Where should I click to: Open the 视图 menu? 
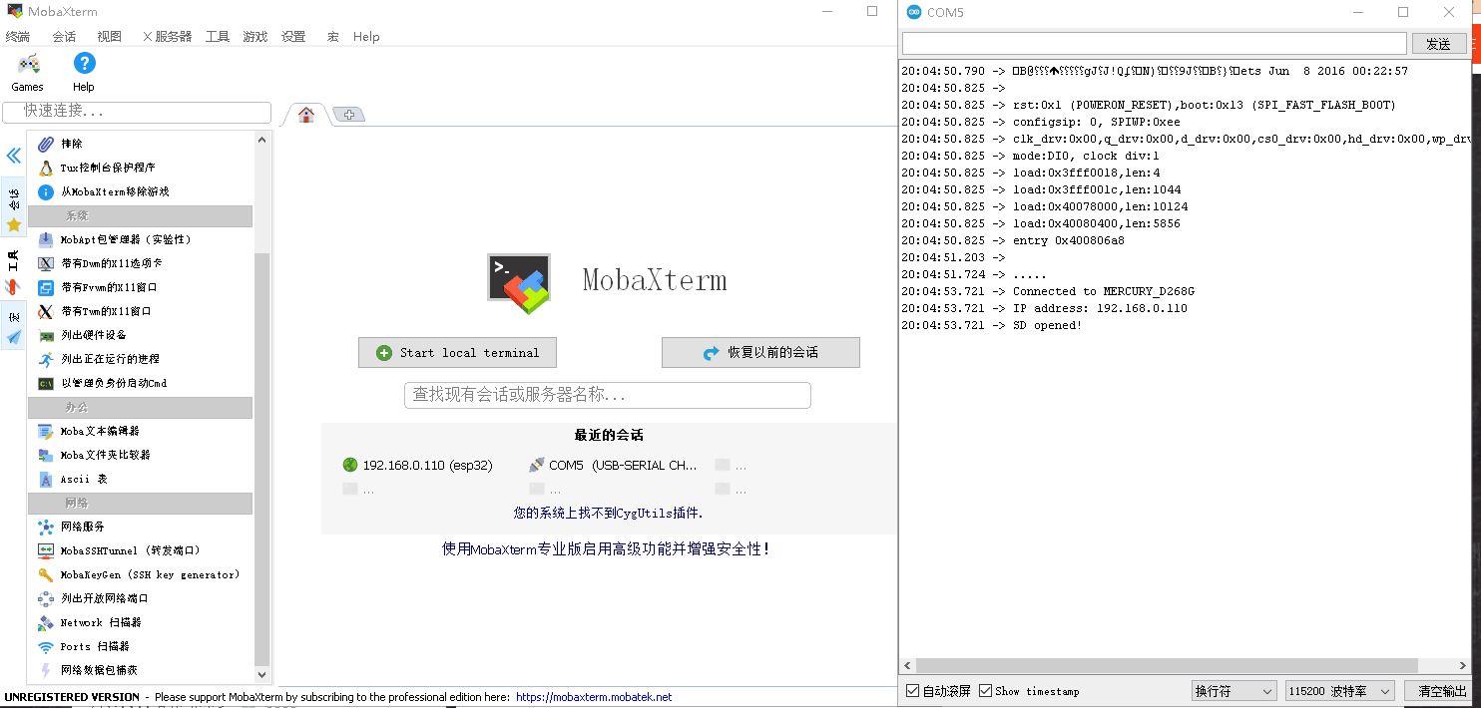click(x=109, y=37)
